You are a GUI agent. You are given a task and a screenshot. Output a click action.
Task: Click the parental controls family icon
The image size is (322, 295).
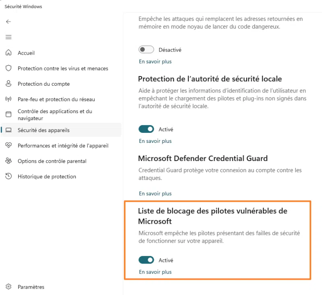pos(8,161)
